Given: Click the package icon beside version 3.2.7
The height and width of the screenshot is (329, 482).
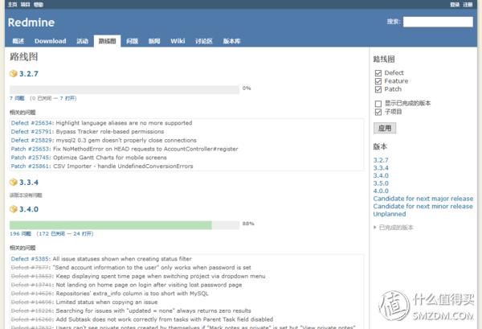Looking at the screenshot, I should tap(13, 73).
